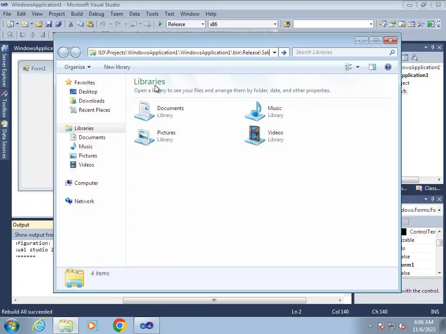Screen dimensions: 446x334
Task: Click the Copy toolbar icon
Action: pyautogui.click(x=81, y=24)
